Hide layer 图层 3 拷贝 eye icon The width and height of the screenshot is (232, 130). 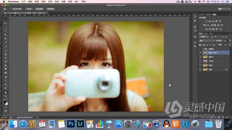pos(200,53)
